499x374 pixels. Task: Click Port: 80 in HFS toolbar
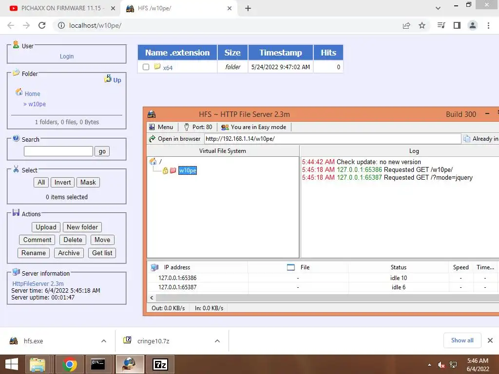198,127
